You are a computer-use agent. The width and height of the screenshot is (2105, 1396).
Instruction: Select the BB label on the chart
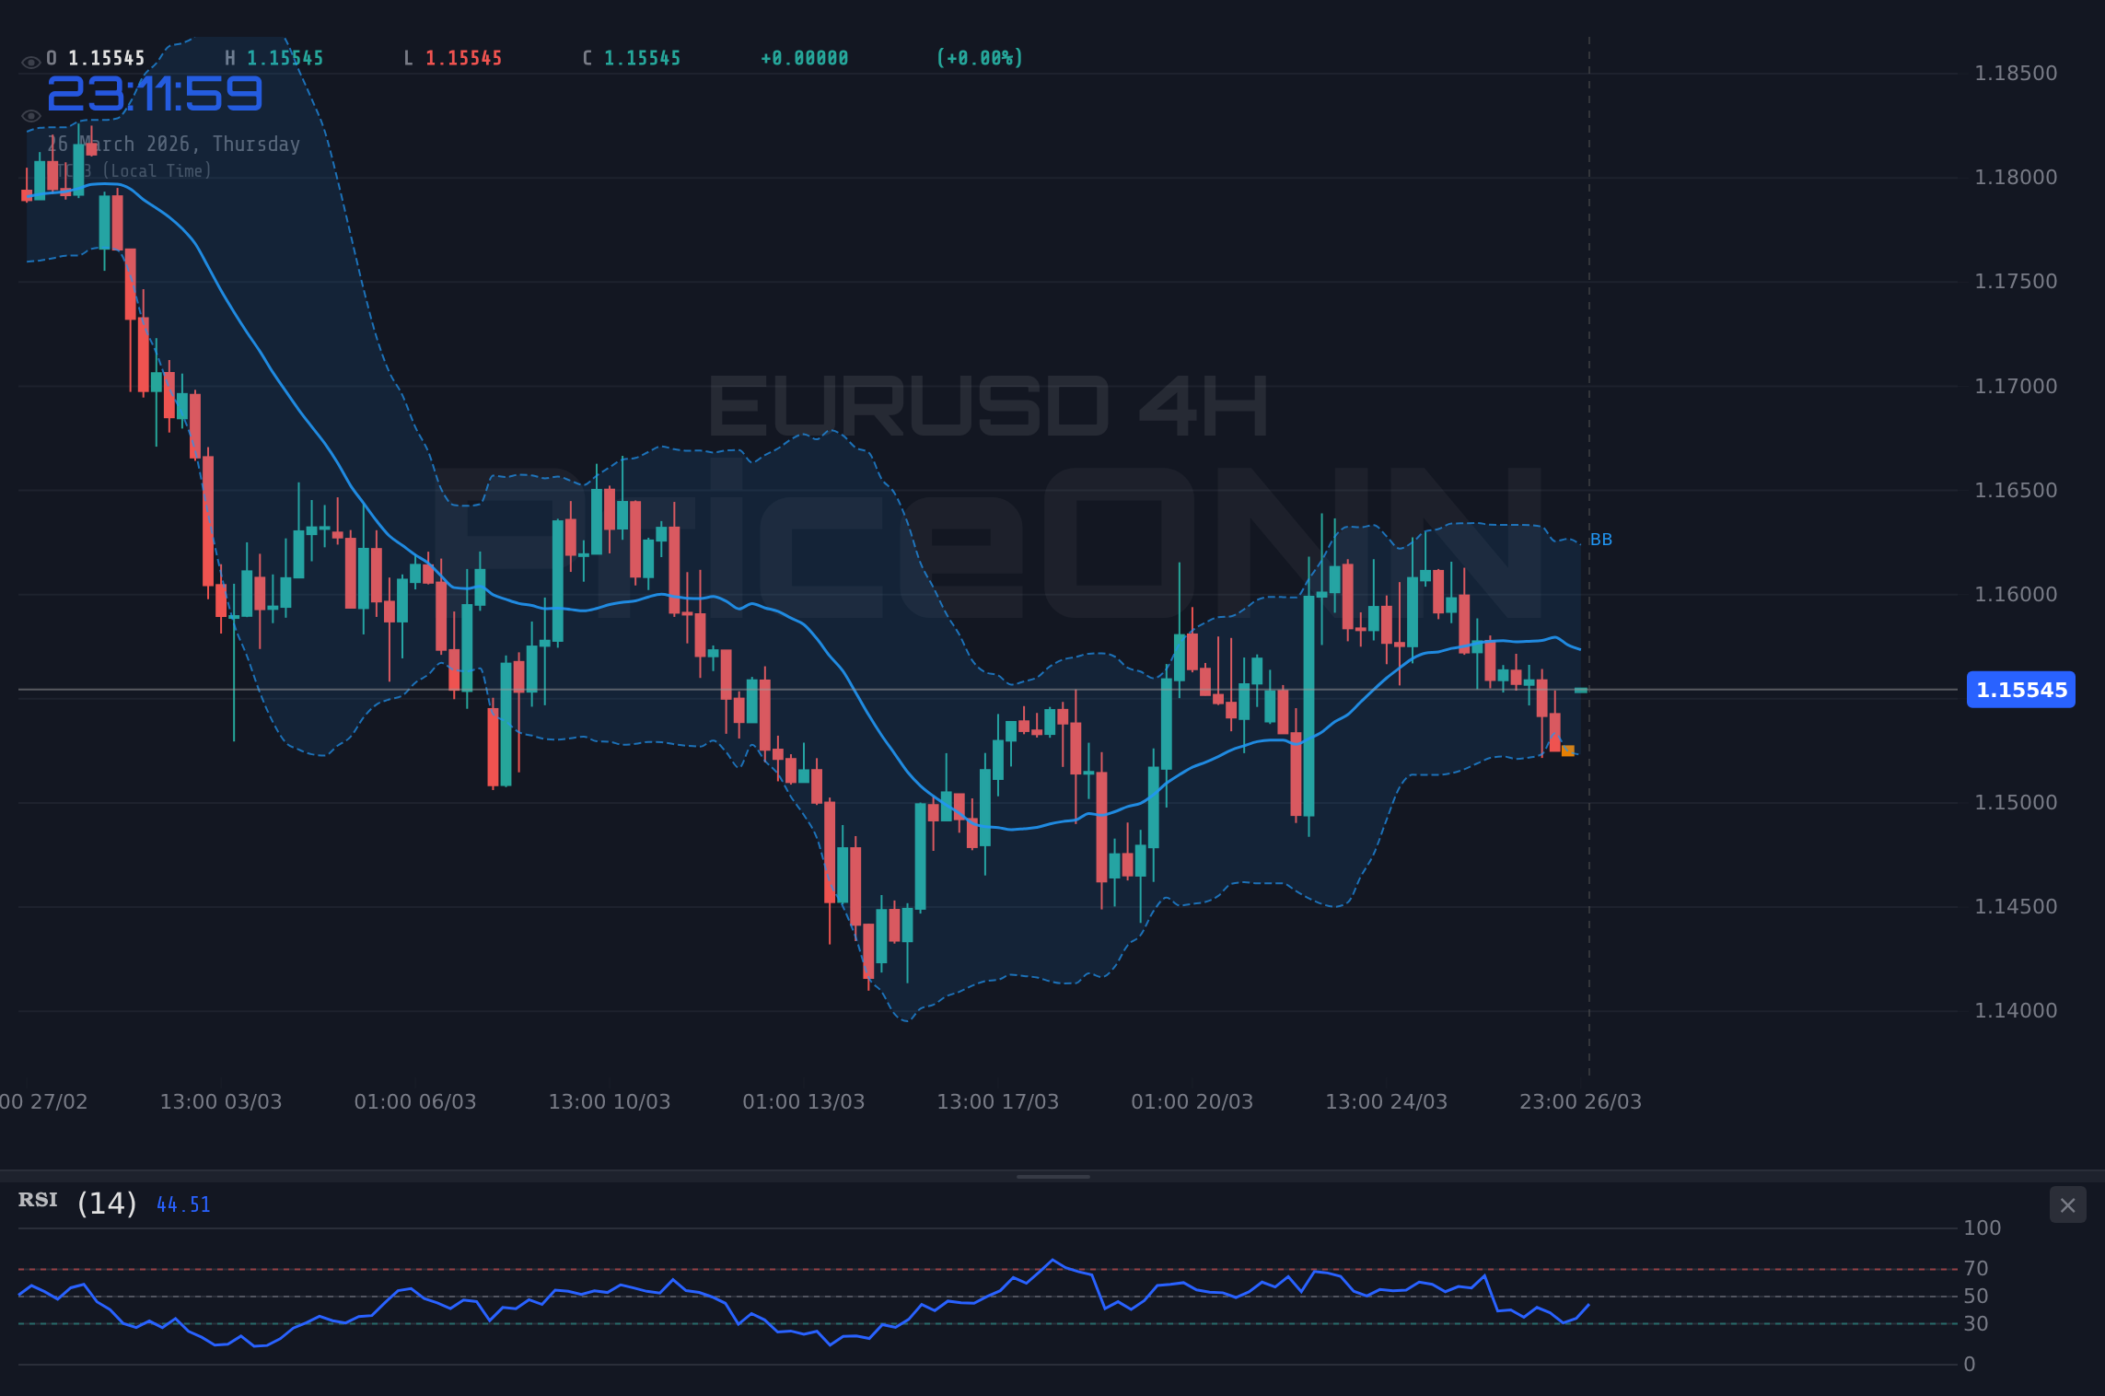[1602, 540]
